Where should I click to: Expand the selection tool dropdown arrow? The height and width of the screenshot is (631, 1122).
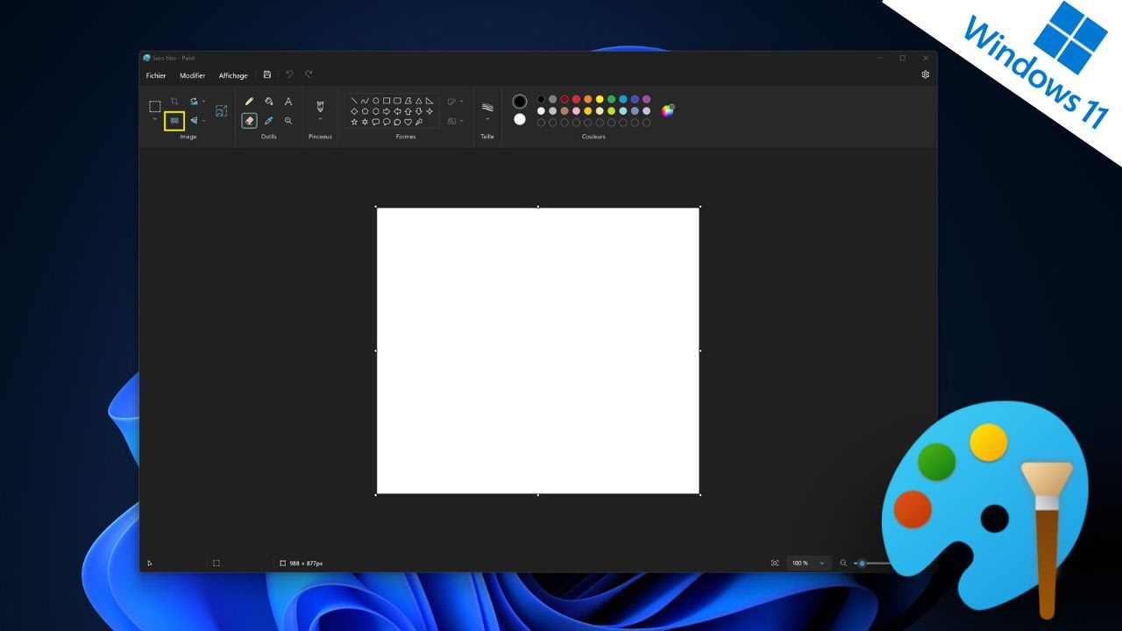pyautogui.click(x=155, y=119)
